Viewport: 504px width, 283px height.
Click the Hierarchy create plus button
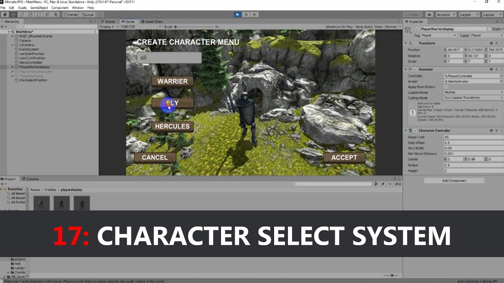[3, 26]
